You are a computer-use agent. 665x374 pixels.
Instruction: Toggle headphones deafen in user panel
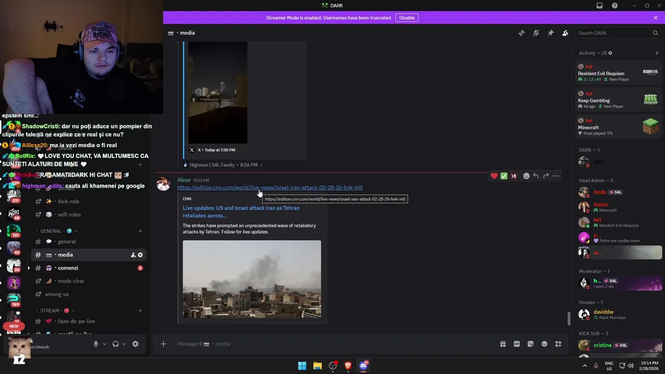115,344
